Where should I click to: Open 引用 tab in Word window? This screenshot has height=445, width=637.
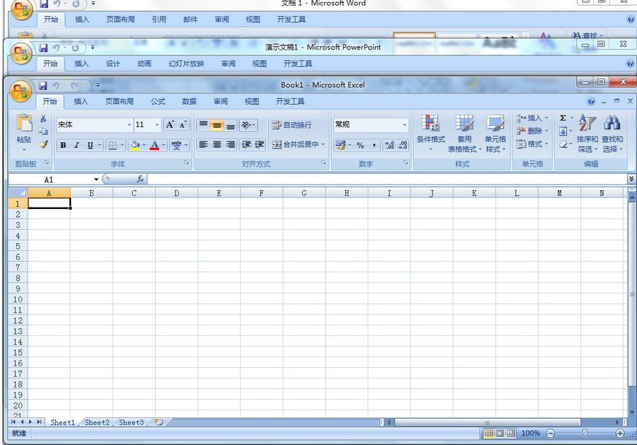[159, 20]
